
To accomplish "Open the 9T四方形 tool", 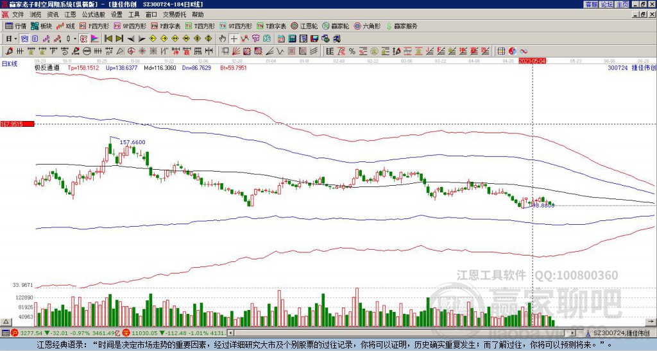I will click(236, 26).
